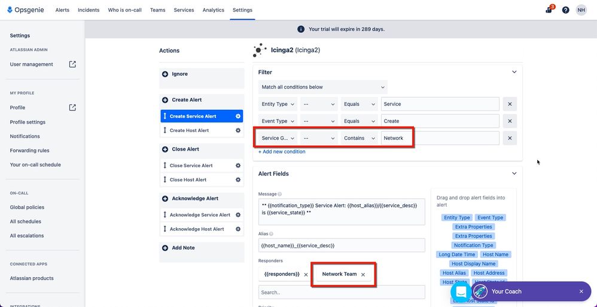
Task: Open gear settings for Close Host Alert
Action: pyautogui.click(x=238, y=180)
